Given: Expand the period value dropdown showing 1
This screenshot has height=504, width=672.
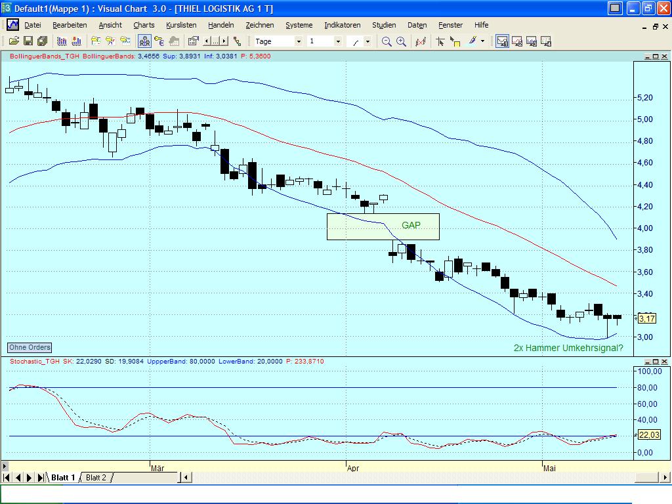Looking at the screenshot, I should coord(338,41).
